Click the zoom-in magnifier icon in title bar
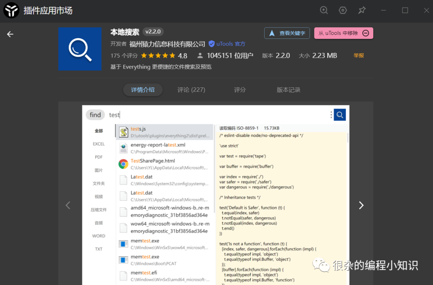This screenshot has height=285, width=433. 324,10
